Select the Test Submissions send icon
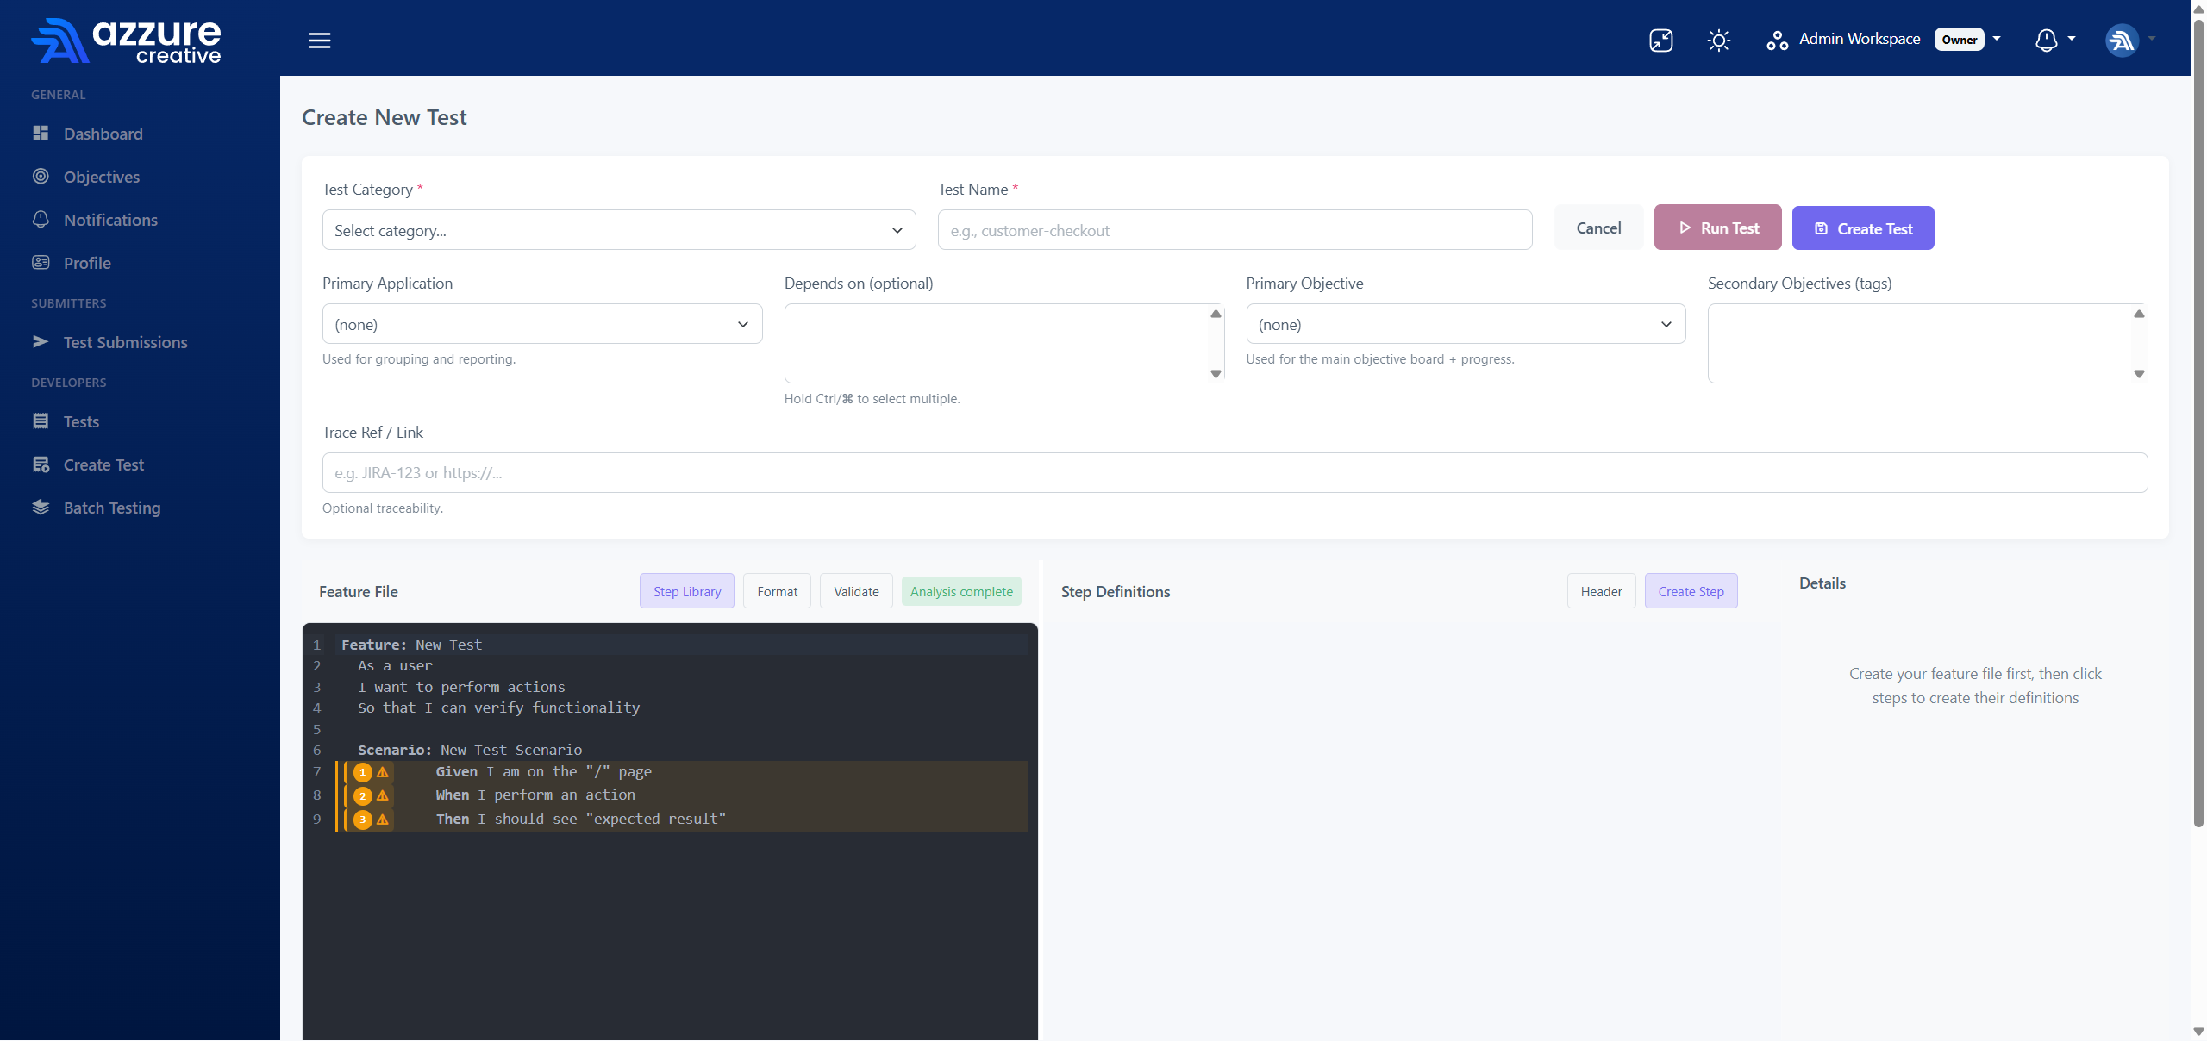The height and width of the screenshot is (1041, 2207). (41, 341)
